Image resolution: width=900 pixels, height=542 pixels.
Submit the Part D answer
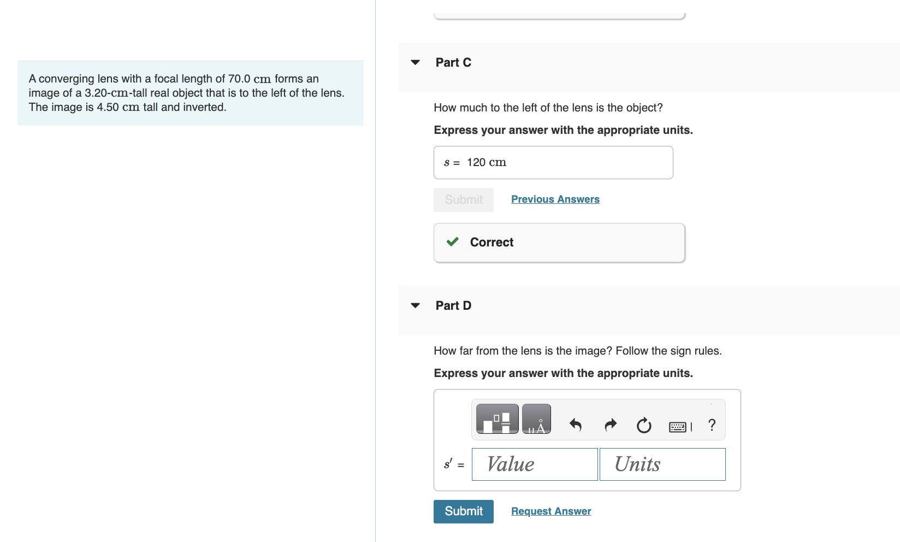click(x=463, y=511)
